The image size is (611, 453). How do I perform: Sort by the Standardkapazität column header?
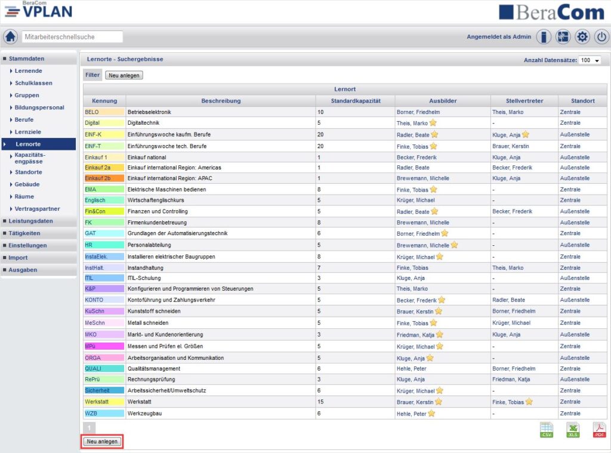(x=356, y=101)
